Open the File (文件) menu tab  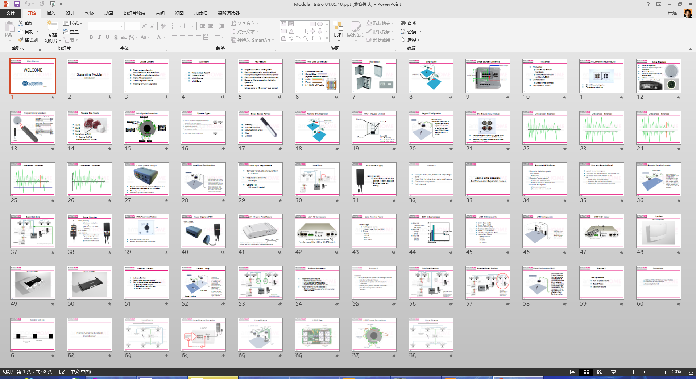point(11,13)
